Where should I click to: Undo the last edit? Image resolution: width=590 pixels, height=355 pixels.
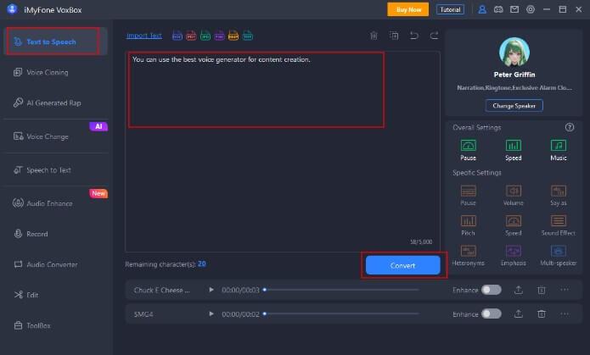[414, 36]
